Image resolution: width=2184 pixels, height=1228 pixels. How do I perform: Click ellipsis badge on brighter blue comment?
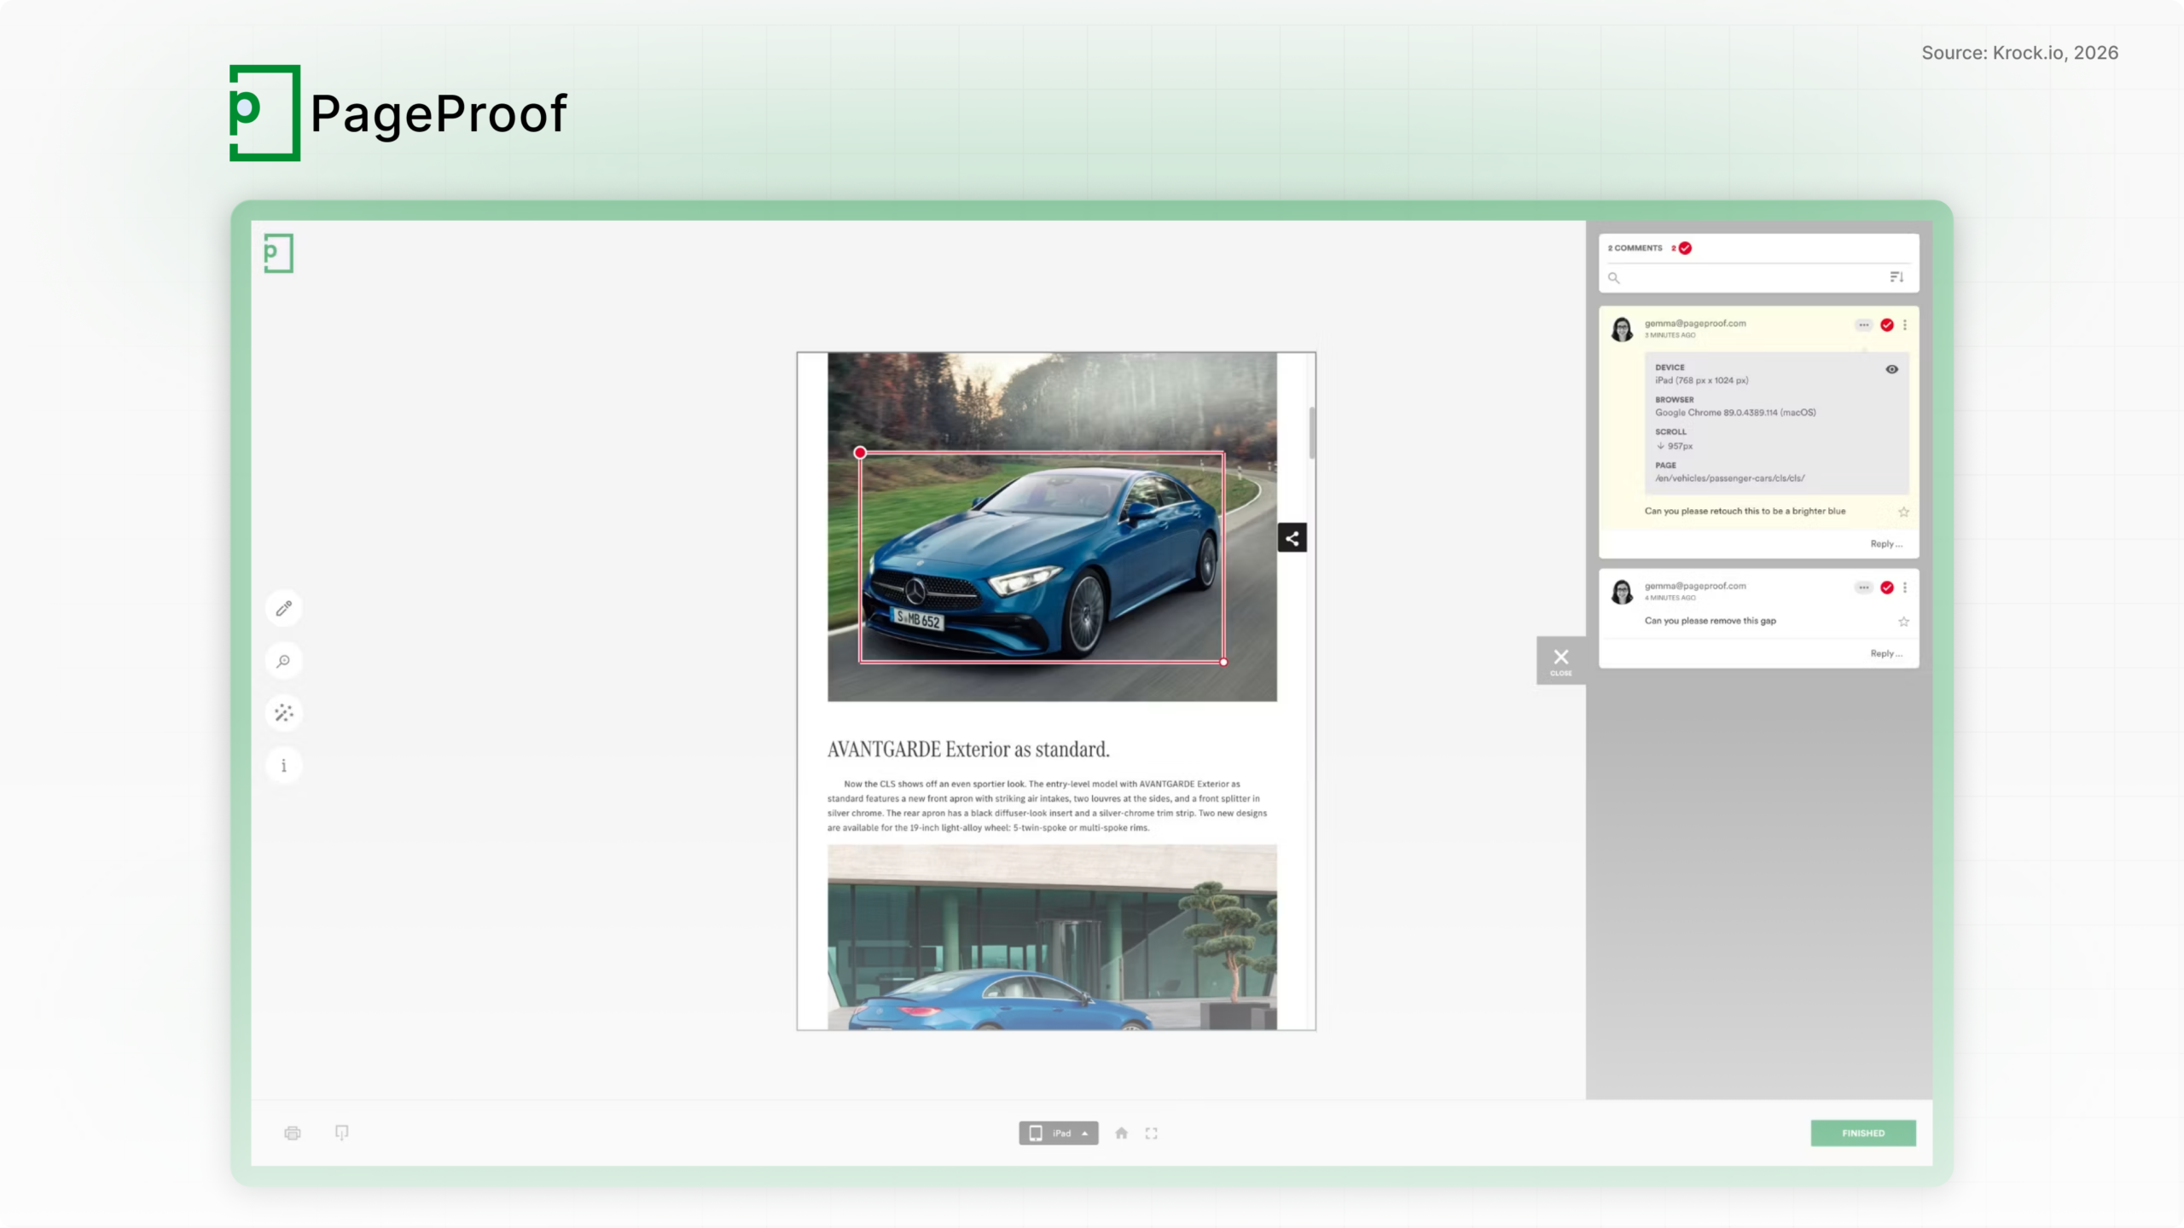click(x=1864, y=325)
